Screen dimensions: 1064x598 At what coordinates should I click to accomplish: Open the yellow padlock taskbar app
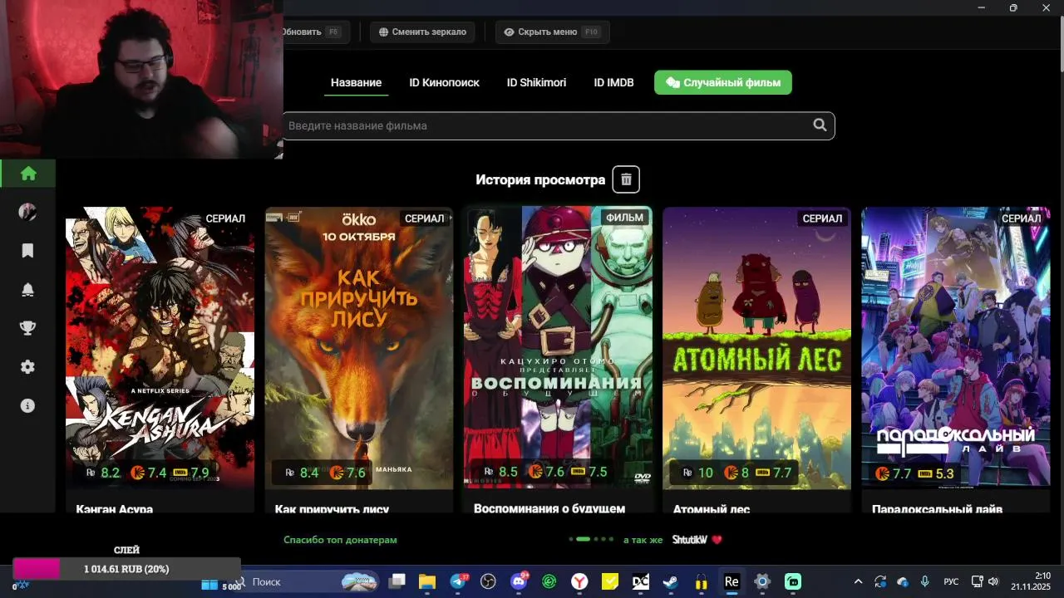[x=701, y=581]
